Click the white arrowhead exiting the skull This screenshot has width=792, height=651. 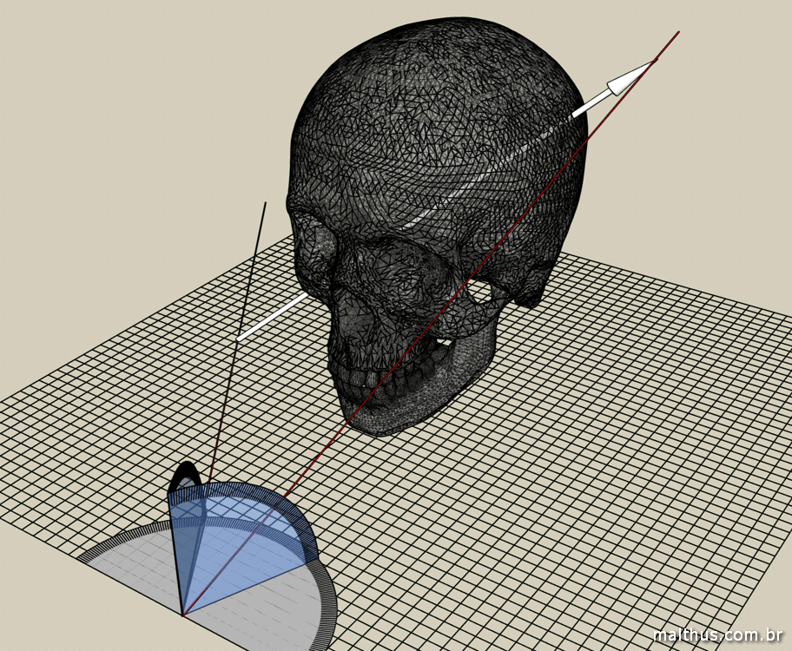pyautogui.click(x=630, y=79)
